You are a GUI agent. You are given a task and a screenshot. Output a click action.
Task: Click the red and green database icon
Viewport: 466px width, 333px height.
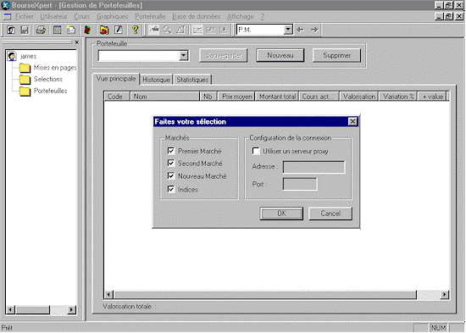(x=87, y=30)
